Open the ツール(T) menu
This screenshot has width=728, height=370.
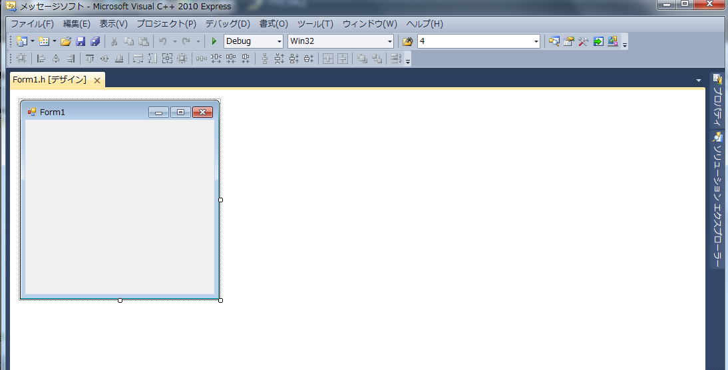pyautogui.click(x=315, y=24)
